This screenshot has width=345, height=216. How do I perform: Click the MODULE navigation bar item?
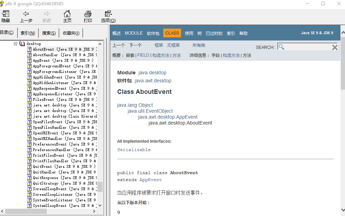coord(134,33)
